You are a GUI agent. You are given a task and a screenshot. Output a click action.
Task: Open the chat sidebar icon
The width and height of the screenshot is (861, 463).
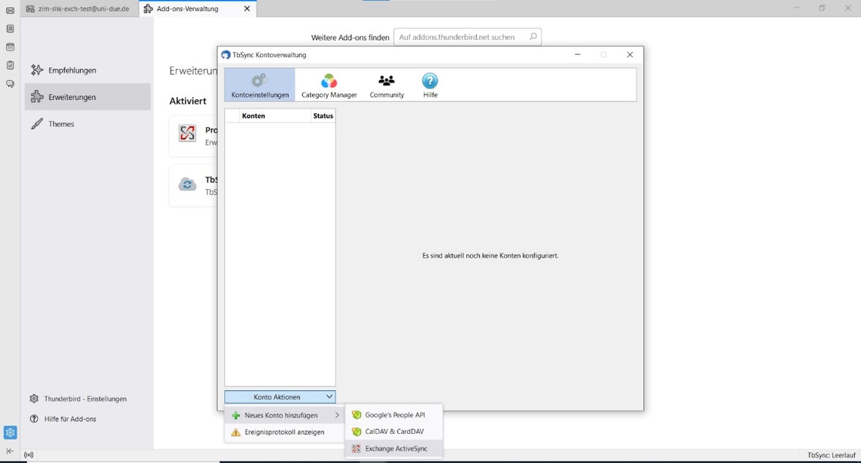click(10, 84)
